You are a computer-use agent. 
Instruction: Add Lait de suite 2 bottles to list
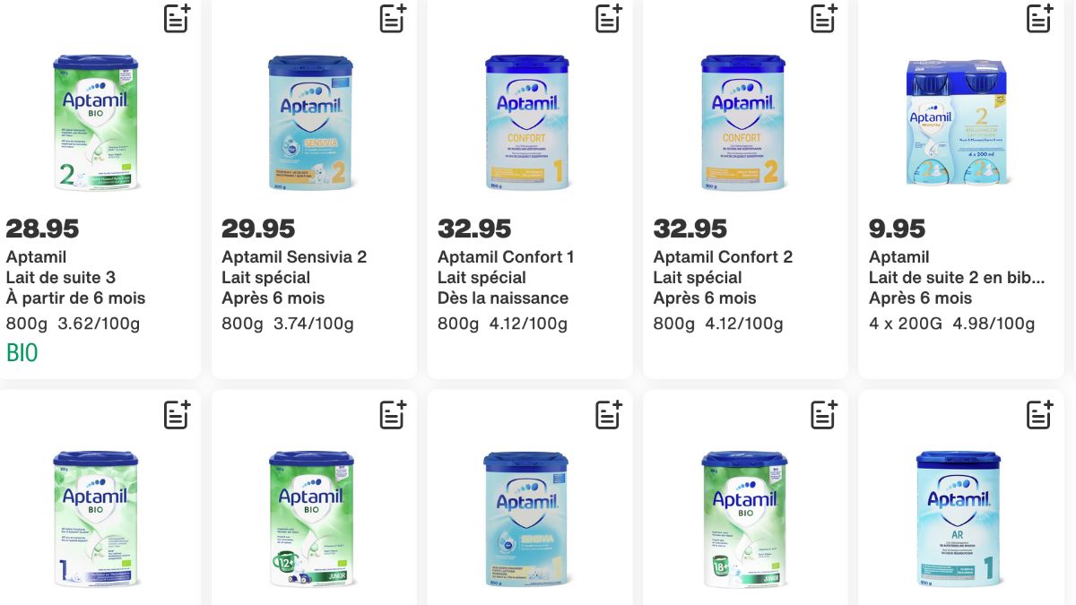tap(1039, 18)
